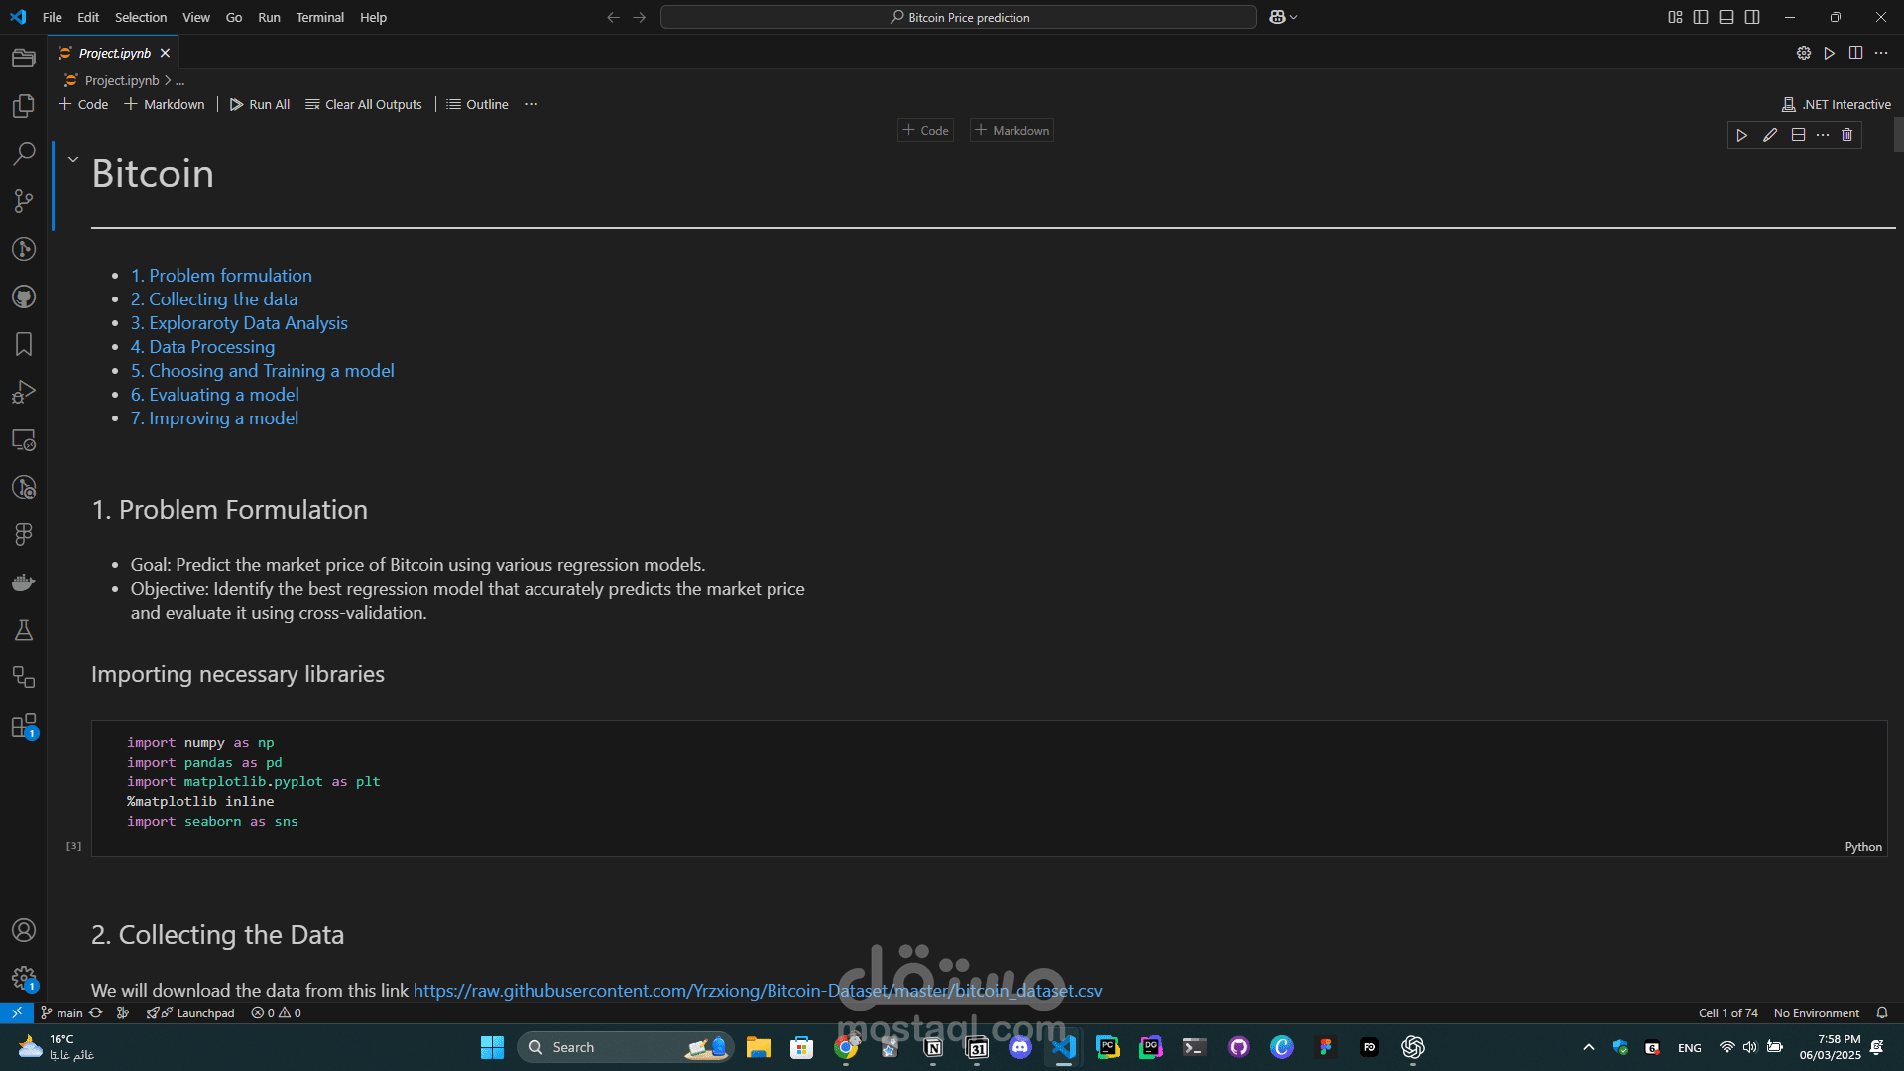Image resolution: width=1904 pixels, height=1071 pixels.
Task: Open the notebook toolbar overflow menu
Action: (532, 104)
